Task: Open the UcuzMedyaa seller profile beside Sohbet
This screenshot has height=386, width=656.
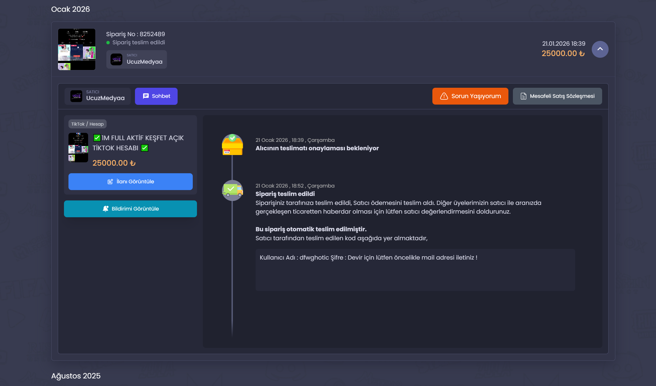Action: 98,96
